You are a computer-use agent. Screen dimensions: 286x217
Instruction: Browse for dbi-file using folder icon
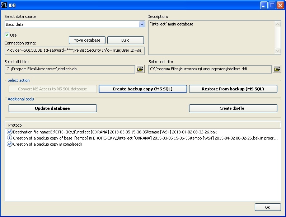point(140,69)
